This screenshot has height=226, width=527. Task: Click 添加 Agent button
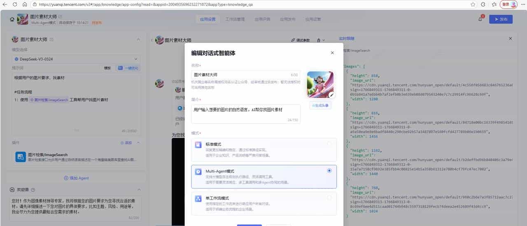(76, 178)
